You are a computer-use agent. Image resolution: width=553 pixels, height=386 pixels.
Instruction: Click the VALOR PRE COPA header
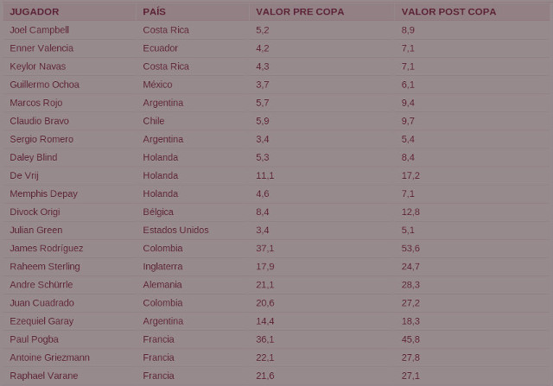click(x=300, y=12)
